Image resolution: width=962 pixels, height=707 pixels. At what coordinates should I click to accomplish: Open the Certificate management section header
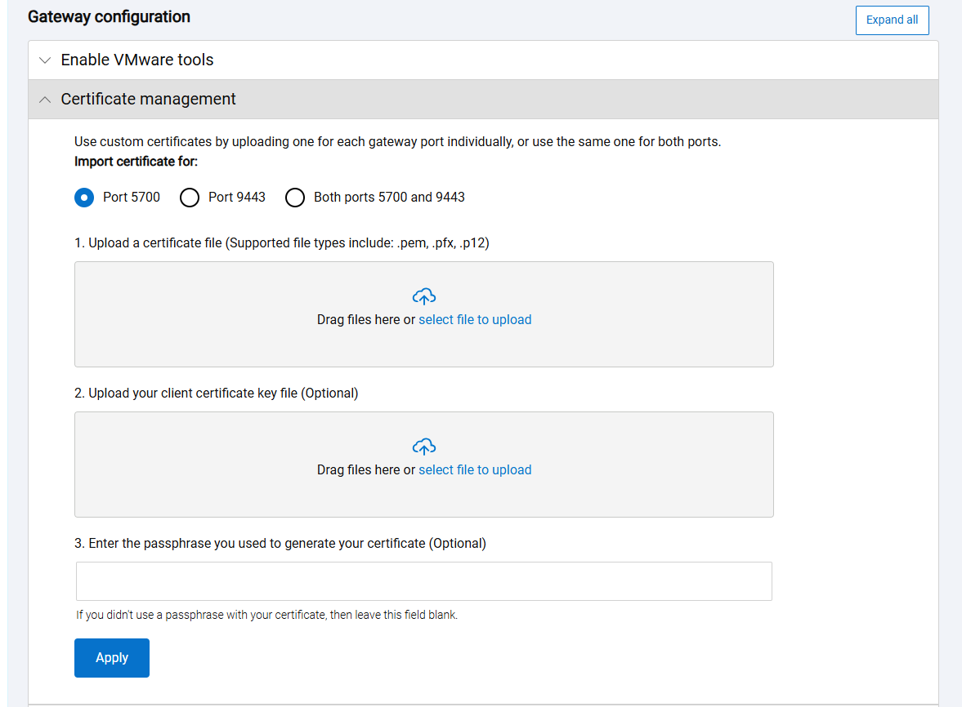coord(147,99)
